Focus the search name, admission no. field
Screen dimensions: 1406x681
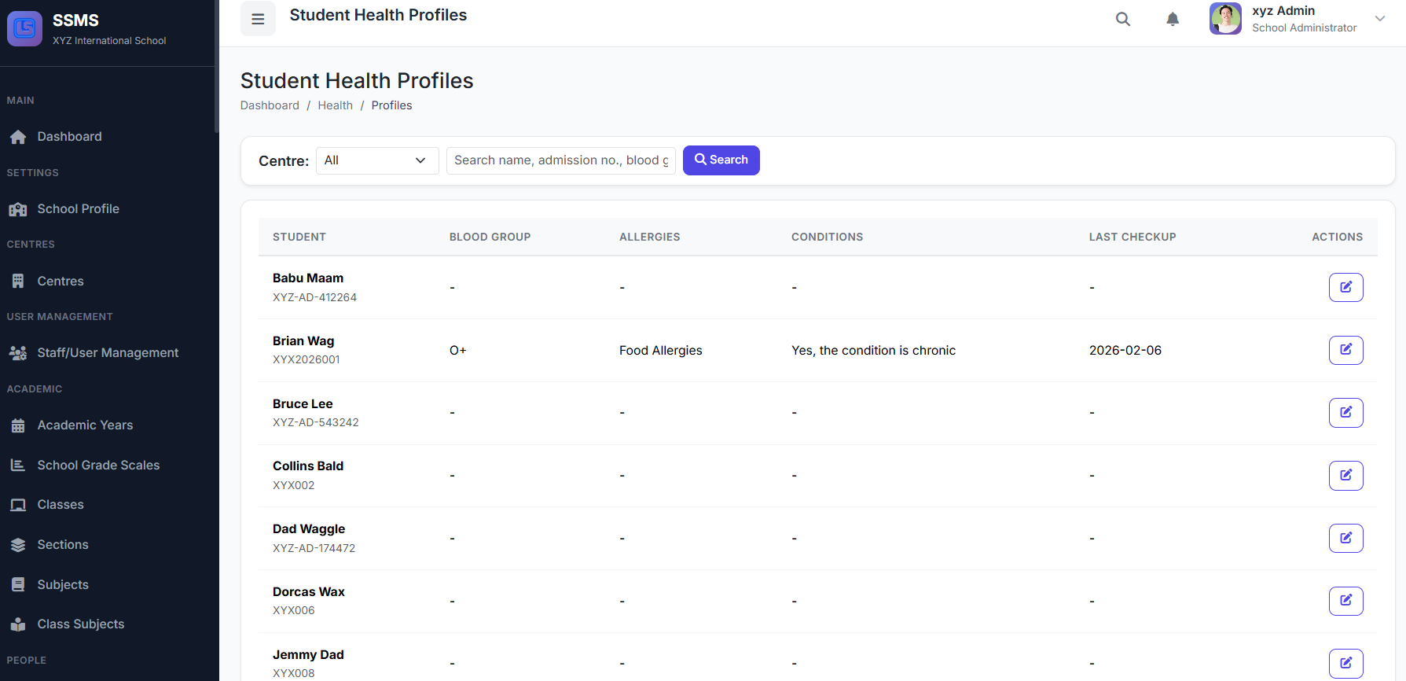tap(560, 160)
